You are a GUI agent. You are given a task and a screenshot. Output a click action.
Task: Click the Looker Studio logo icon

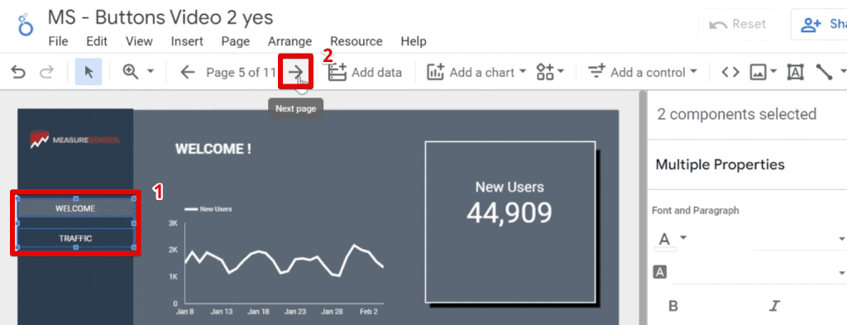26,26
